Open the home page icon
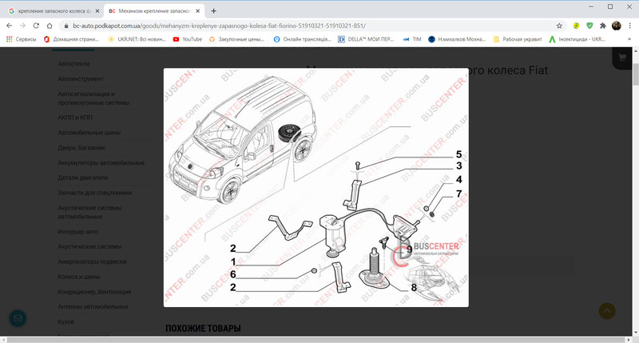 coord(50,26)
